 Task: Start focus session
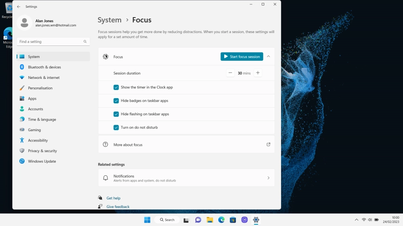point(241,57)
